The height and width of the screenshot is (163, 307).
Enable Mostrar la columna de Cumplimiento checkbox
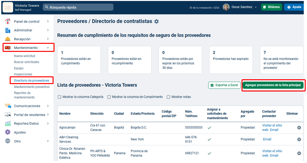point(109,97)
